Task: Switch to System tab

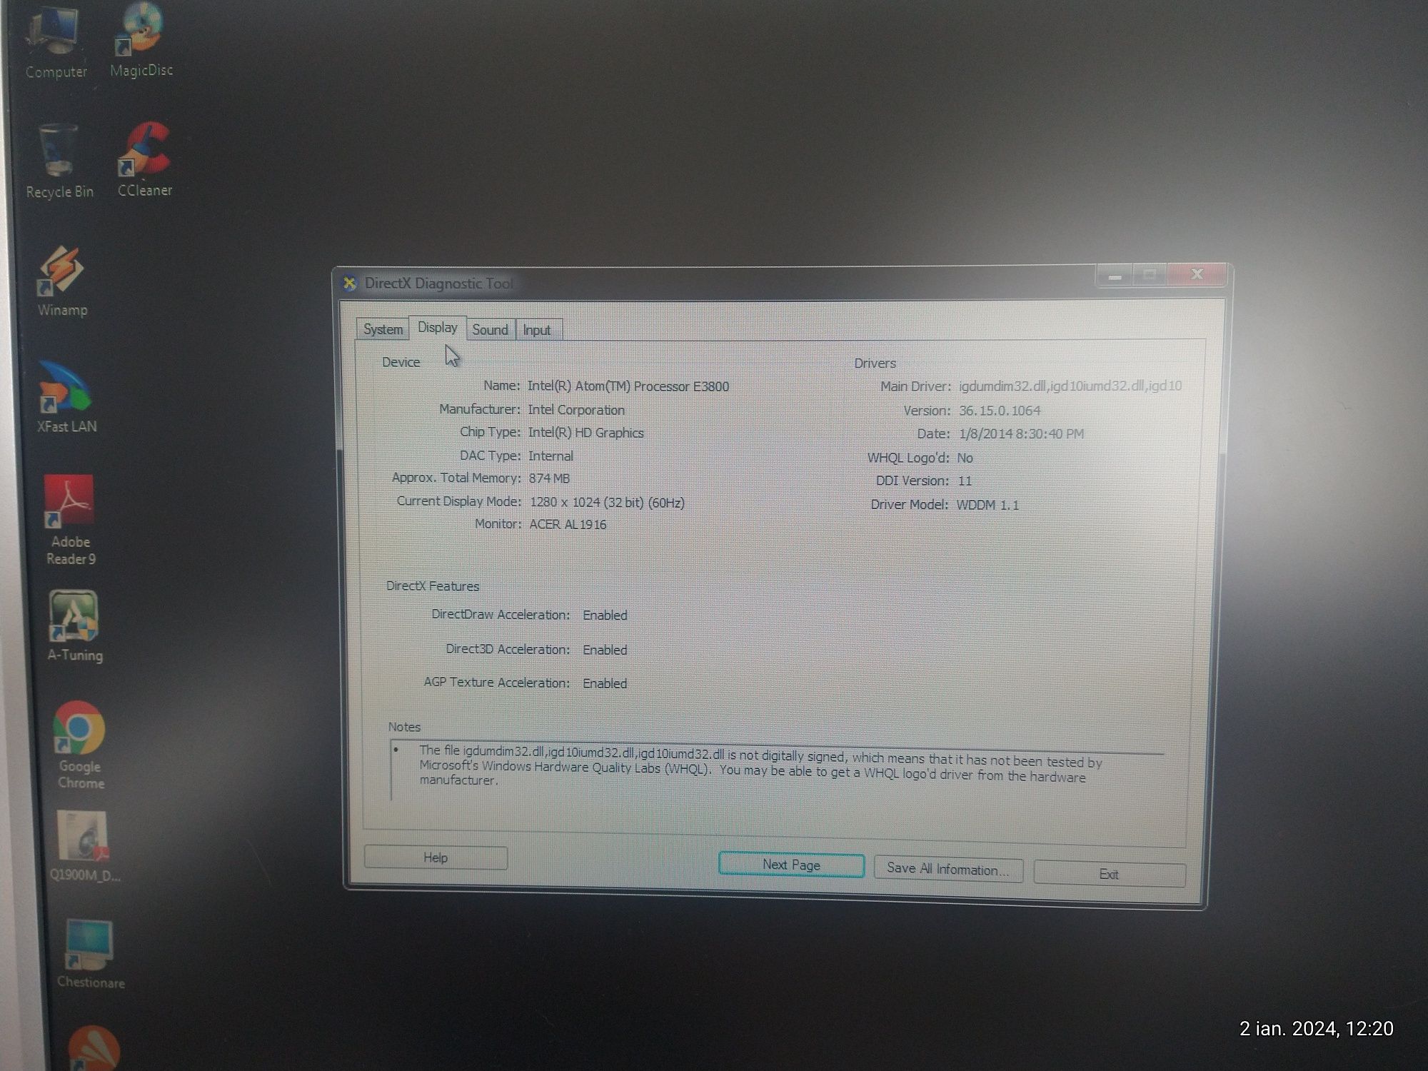Action: [382, 328]
